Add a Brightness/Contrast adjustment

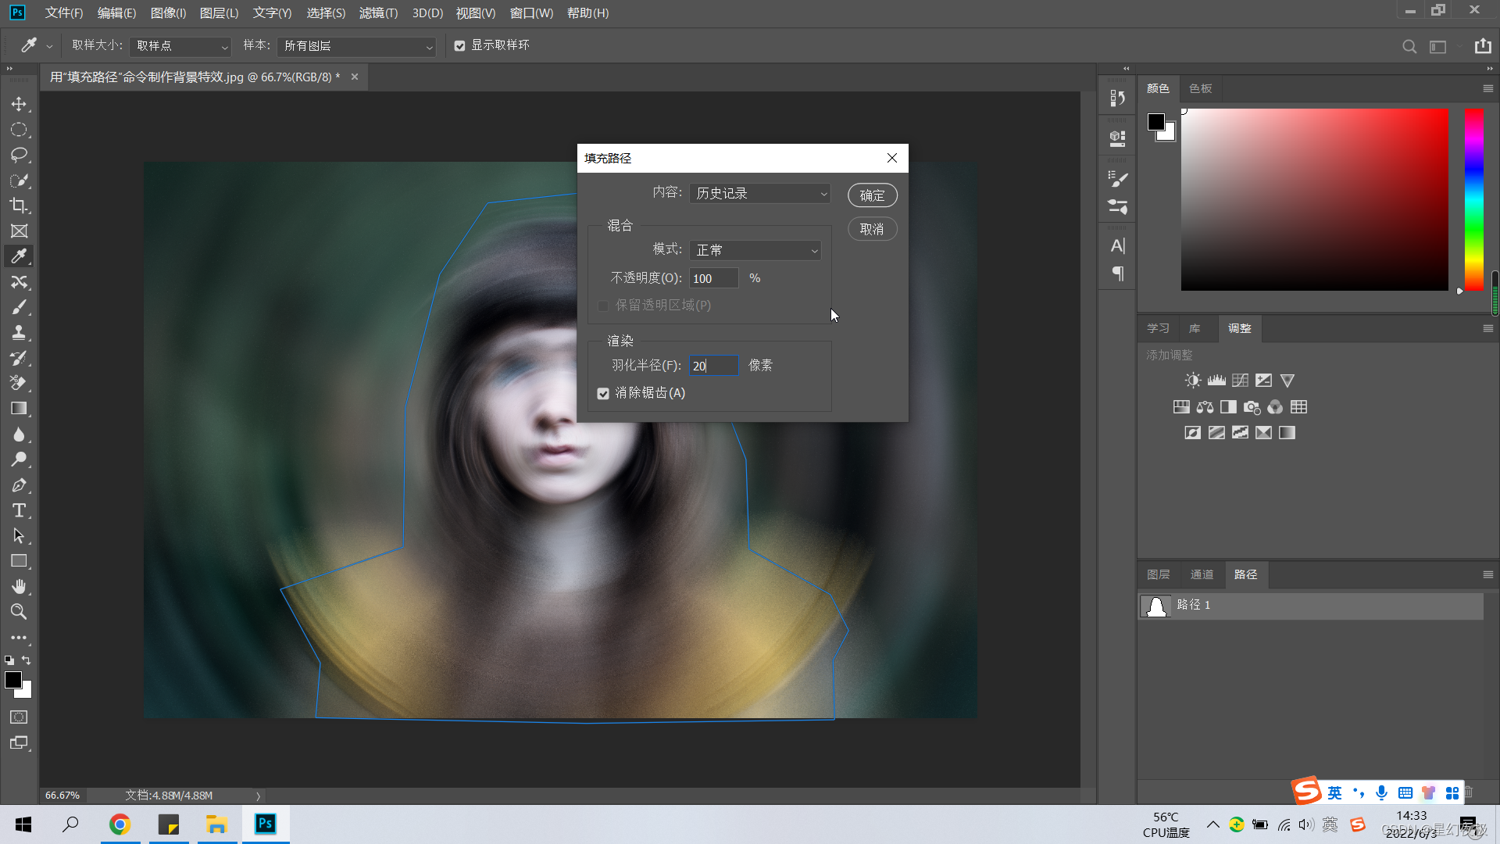[1192, 381]
